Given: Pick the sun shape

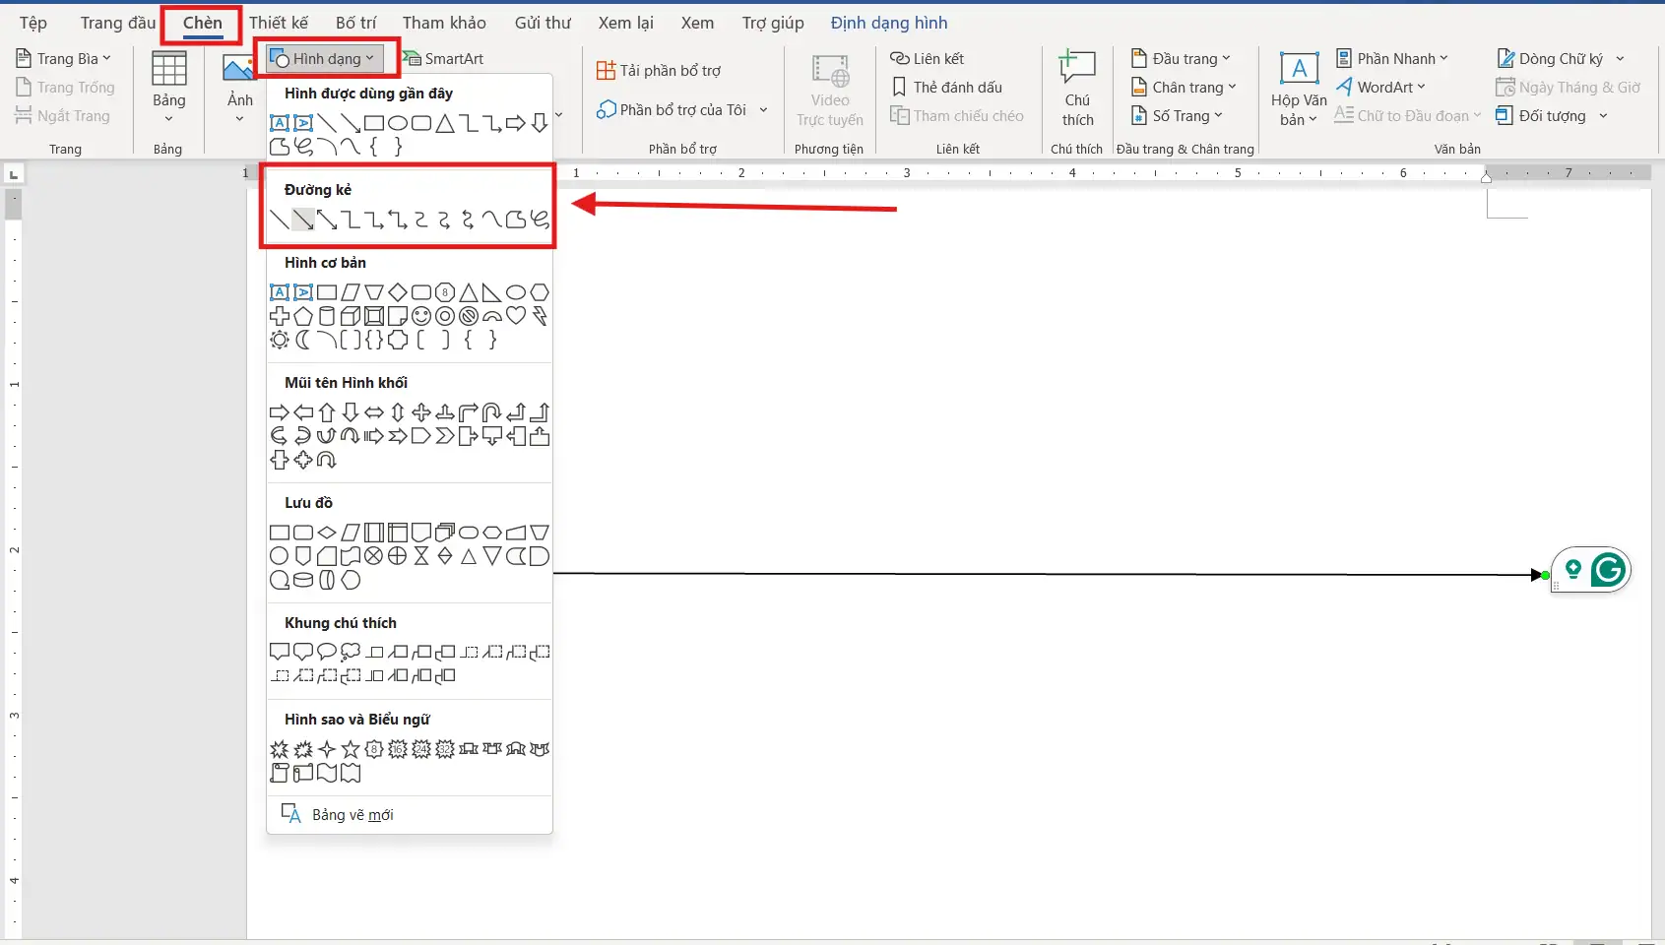Looking at the screenshot, I should tap(280, 340).
